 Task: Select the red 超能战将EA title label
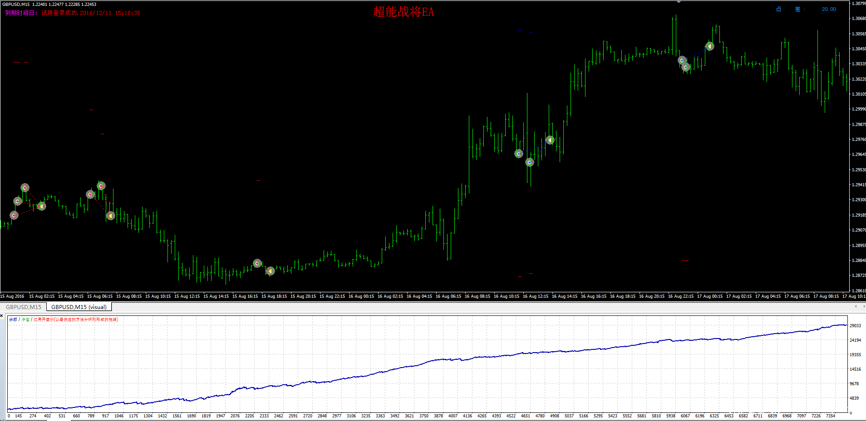(x=403, y=12)
